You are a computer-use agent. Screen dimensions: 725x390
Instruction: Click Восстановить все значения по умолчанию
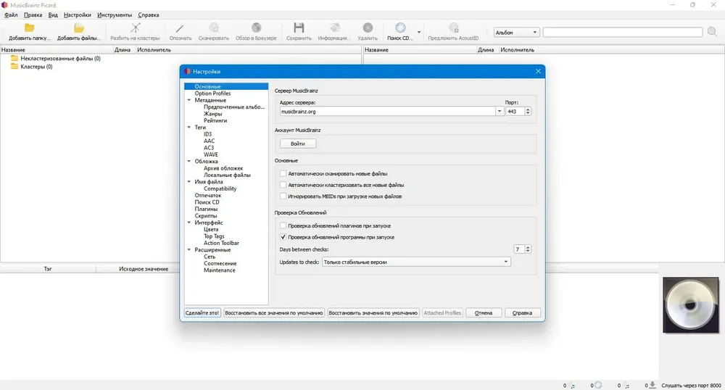(274, 313)
